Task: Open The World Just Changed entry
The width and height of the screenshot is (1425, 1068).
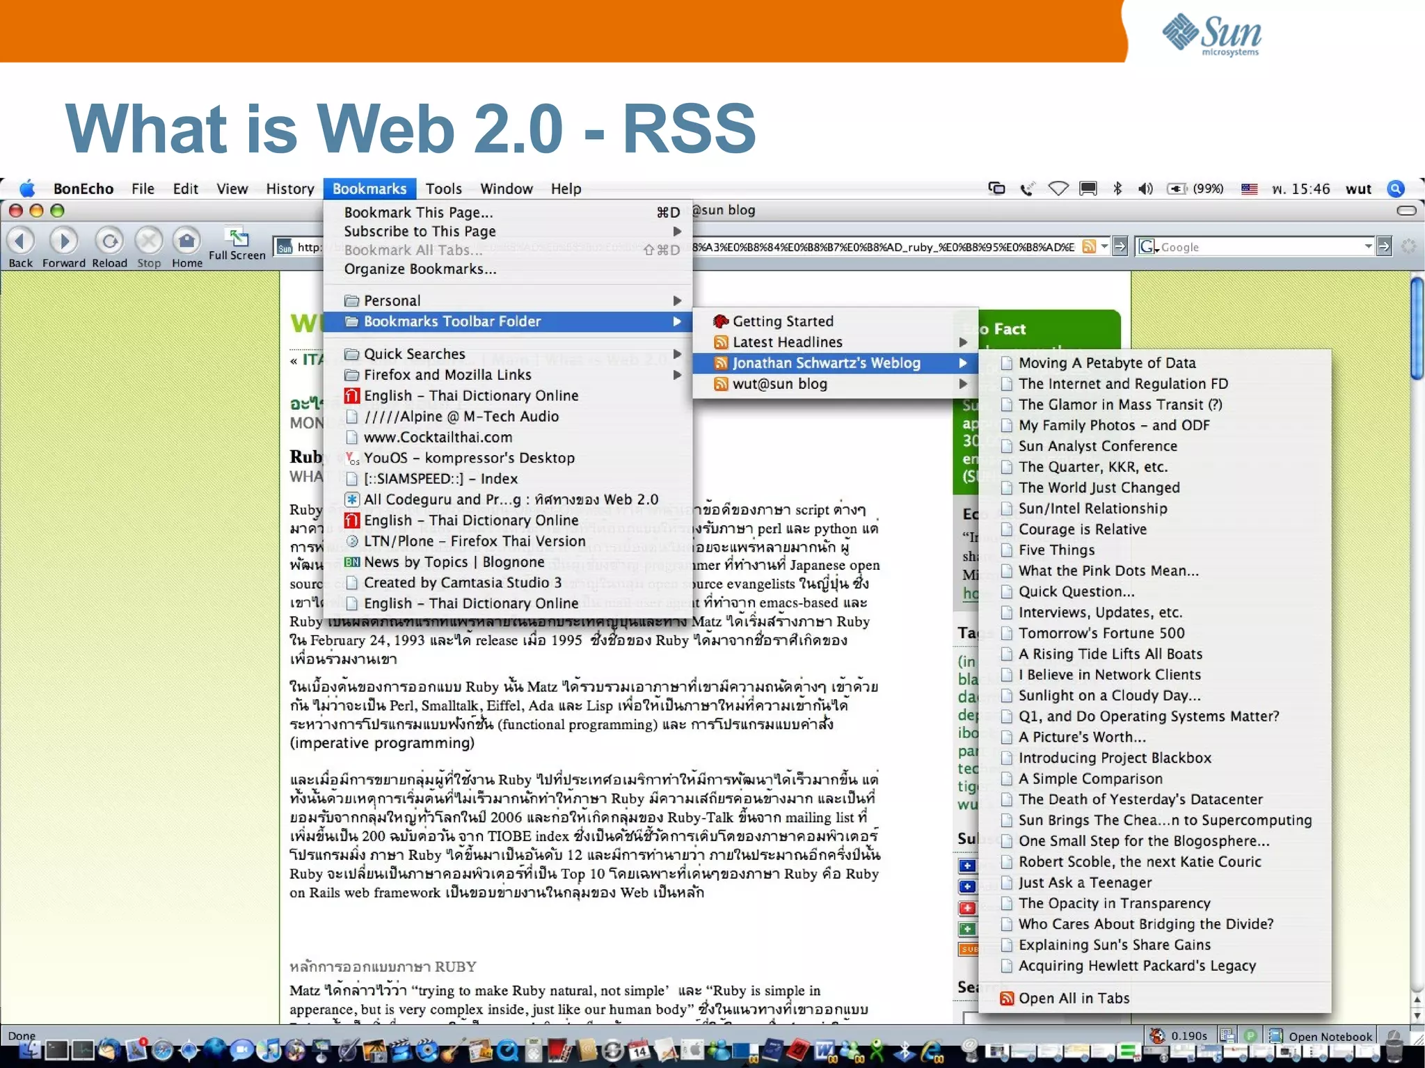Action: click(x=1154, y=488)
